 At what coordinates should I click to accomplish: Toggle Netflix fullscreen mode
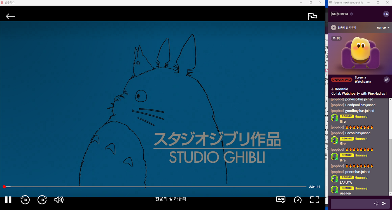click(x=315, y=200)
